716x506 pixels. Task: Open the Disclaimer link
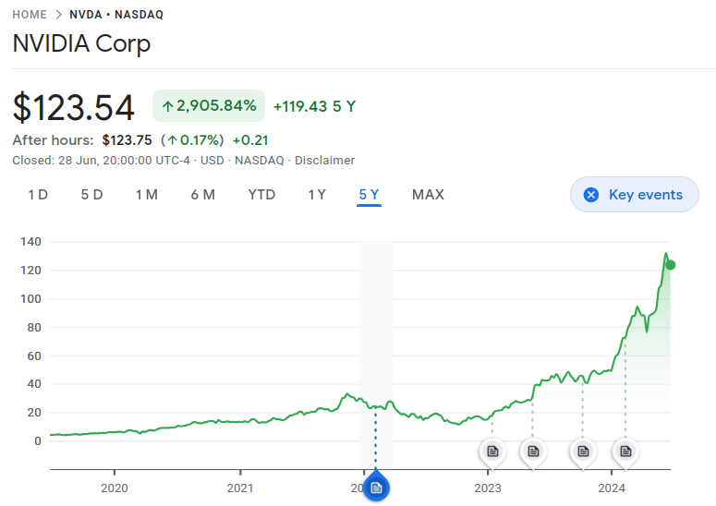(324, 161)
